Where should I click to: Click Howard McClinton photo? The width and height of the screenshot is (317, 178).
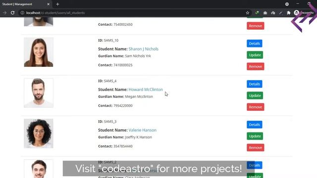pos(39,93)
